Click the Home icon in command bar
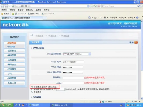Viewport: 143px width, 107px height. coord(89,18)
